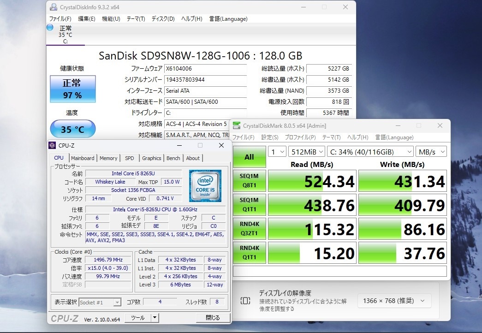Image resolution: width=482 pixels, height=333 pixels.
Task: Click the CrystalDiskMark comment text box
Action: [x=339, y=271]
